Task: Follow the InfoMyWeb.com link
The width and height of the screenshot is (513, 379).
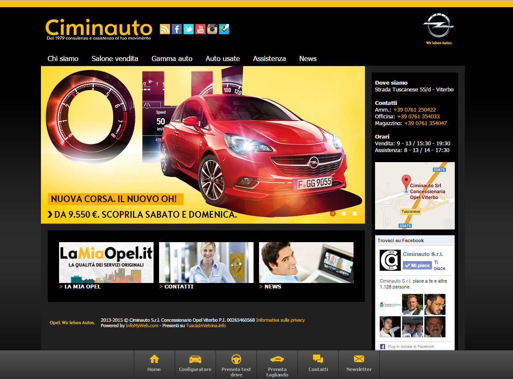Action: click(142, 326)
